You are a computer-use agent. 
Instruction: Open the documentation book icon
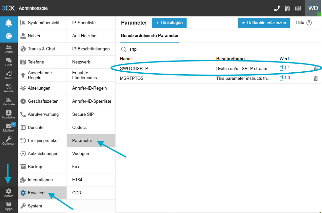pyautogui.click(x=298, y=8)
